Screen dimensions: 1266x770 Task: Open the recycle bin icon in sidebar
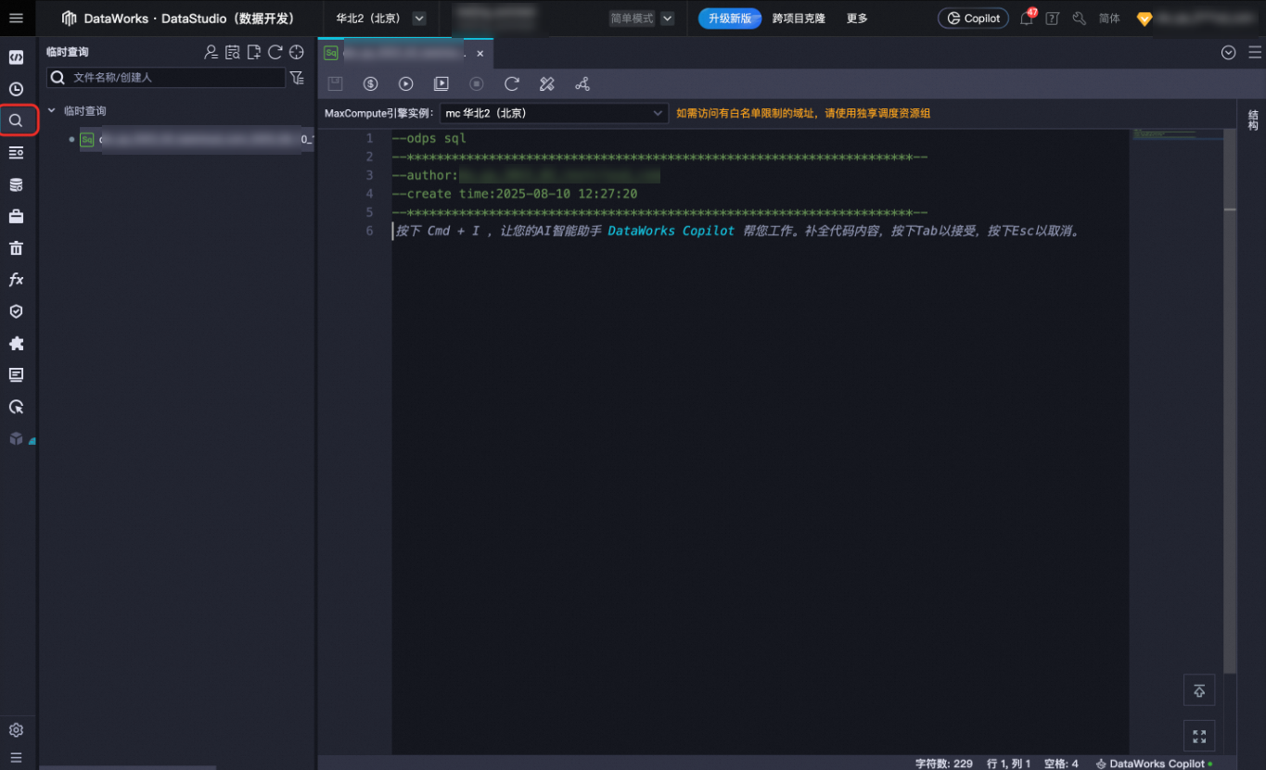tap(16, 247)
